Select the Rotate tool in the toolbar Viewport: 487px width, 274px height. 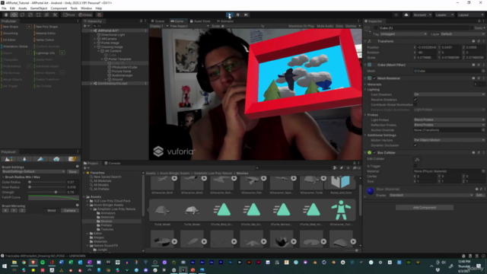click(x=22, y=14)
